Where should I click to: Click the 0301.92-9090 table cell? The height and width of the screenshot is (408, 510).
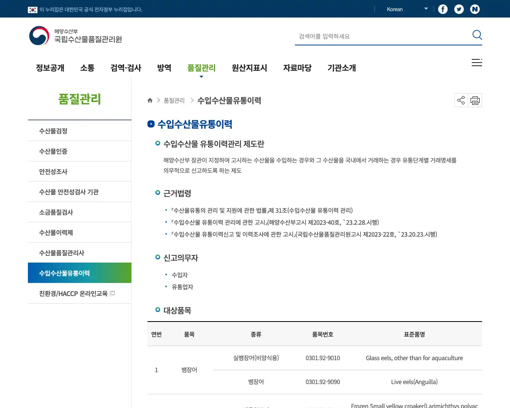tap(323, 382)
